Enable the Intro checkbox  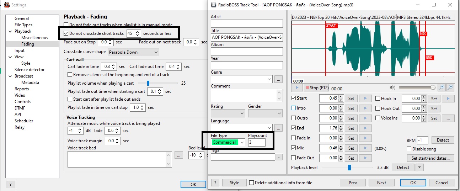tap(293, 108)
